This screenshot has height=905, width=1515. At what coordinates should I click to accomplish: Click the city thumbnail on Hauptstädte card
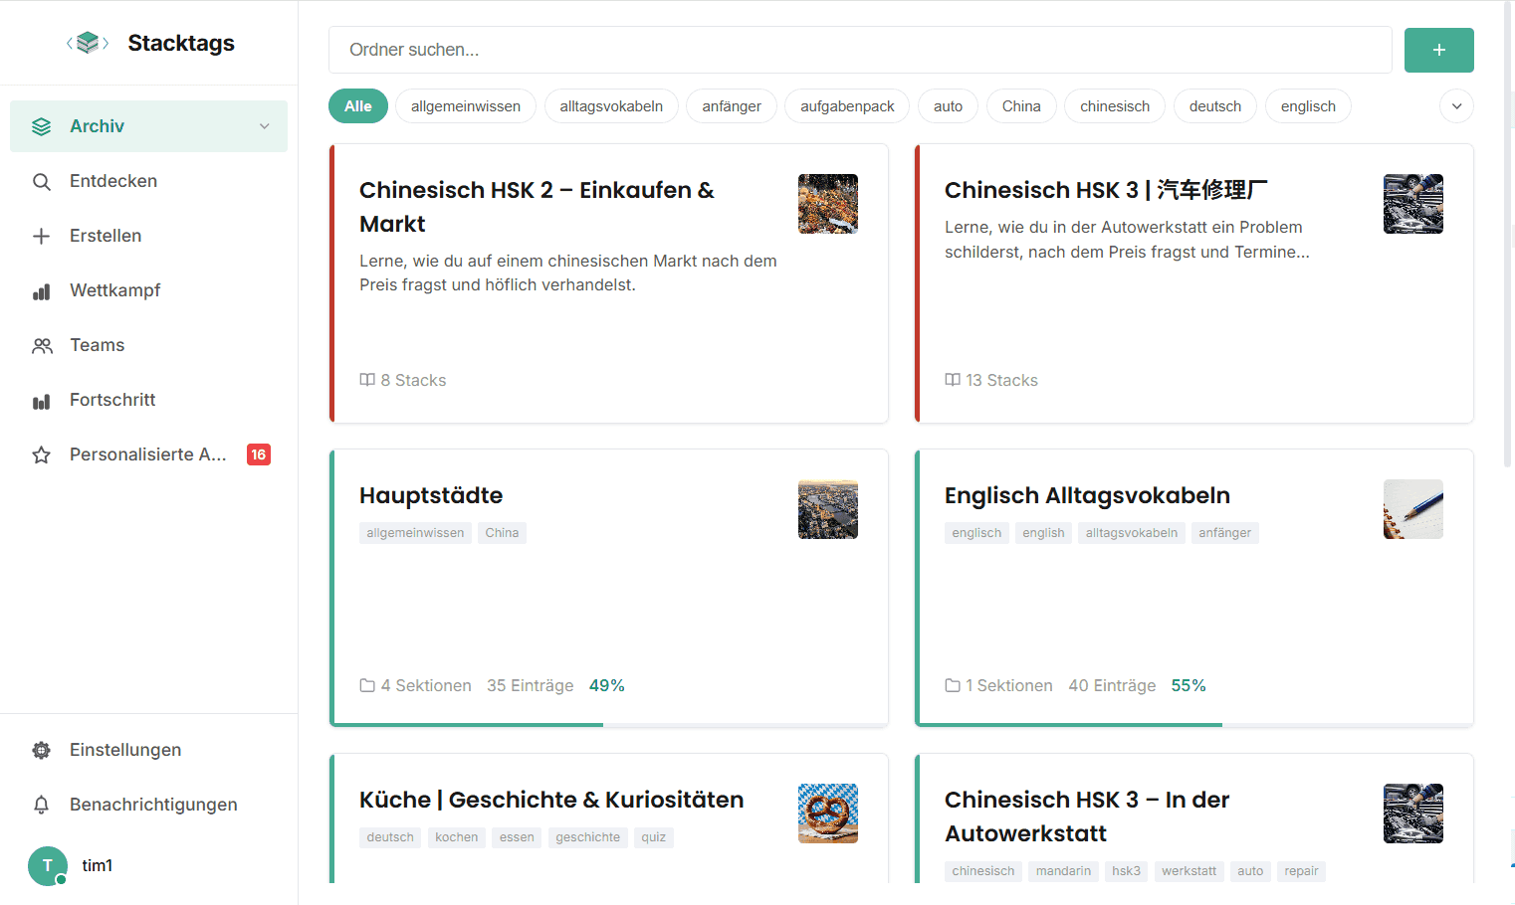click(x=828, y=509)
